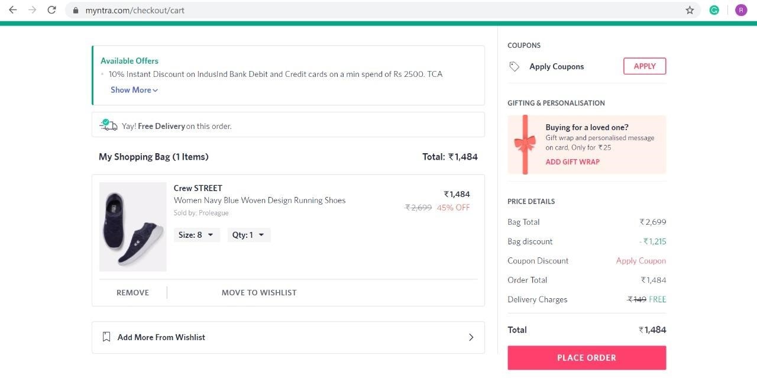
Task: Bookmark page using star icon
Action: pos(690,10)
